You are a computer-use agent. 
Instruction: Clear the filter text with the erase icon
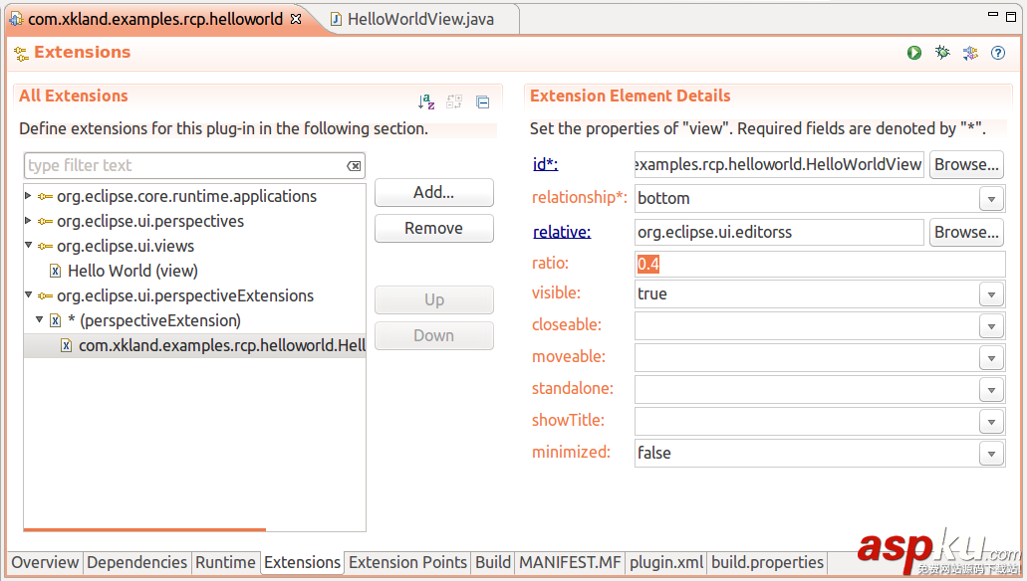pos(354,166)
